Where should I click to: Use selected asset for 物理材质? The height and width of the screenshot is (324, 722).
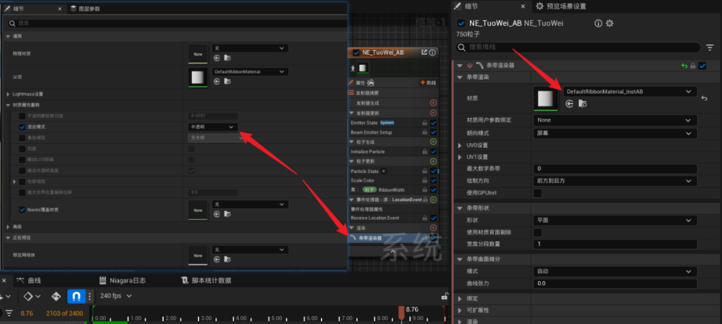[217, 58]
